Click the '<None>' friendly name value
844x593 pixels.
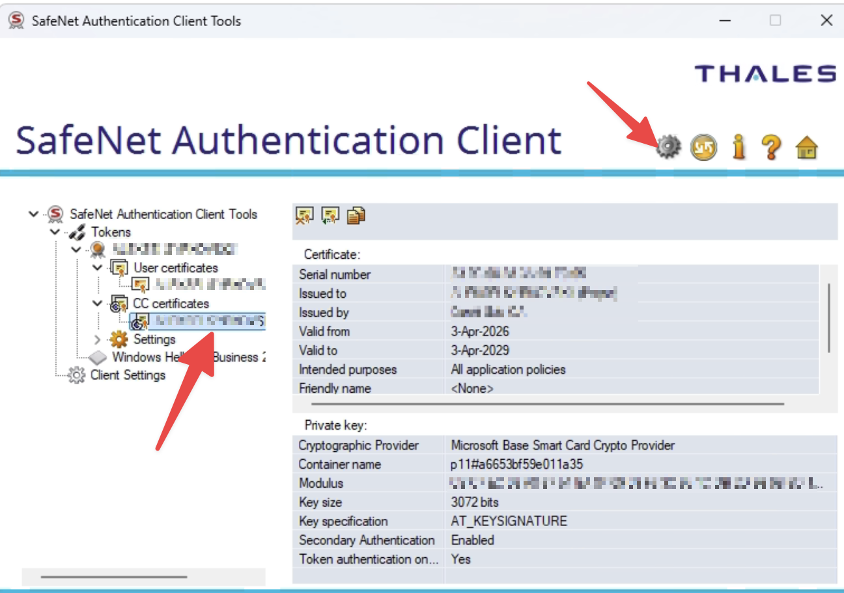[x=472, y=388]
